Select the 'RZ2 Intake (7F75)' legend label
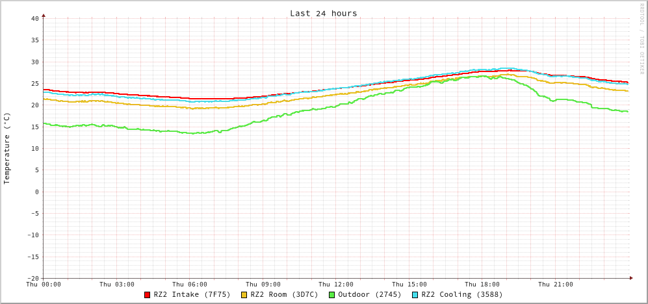The height and width of the screenshot is (304, 648). coord(192,294)
